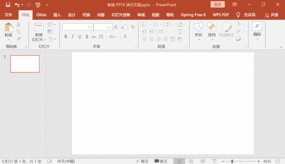Screen dimensions: 285x164
Task: Open the 动画 tab
Action: coord(101,15)
